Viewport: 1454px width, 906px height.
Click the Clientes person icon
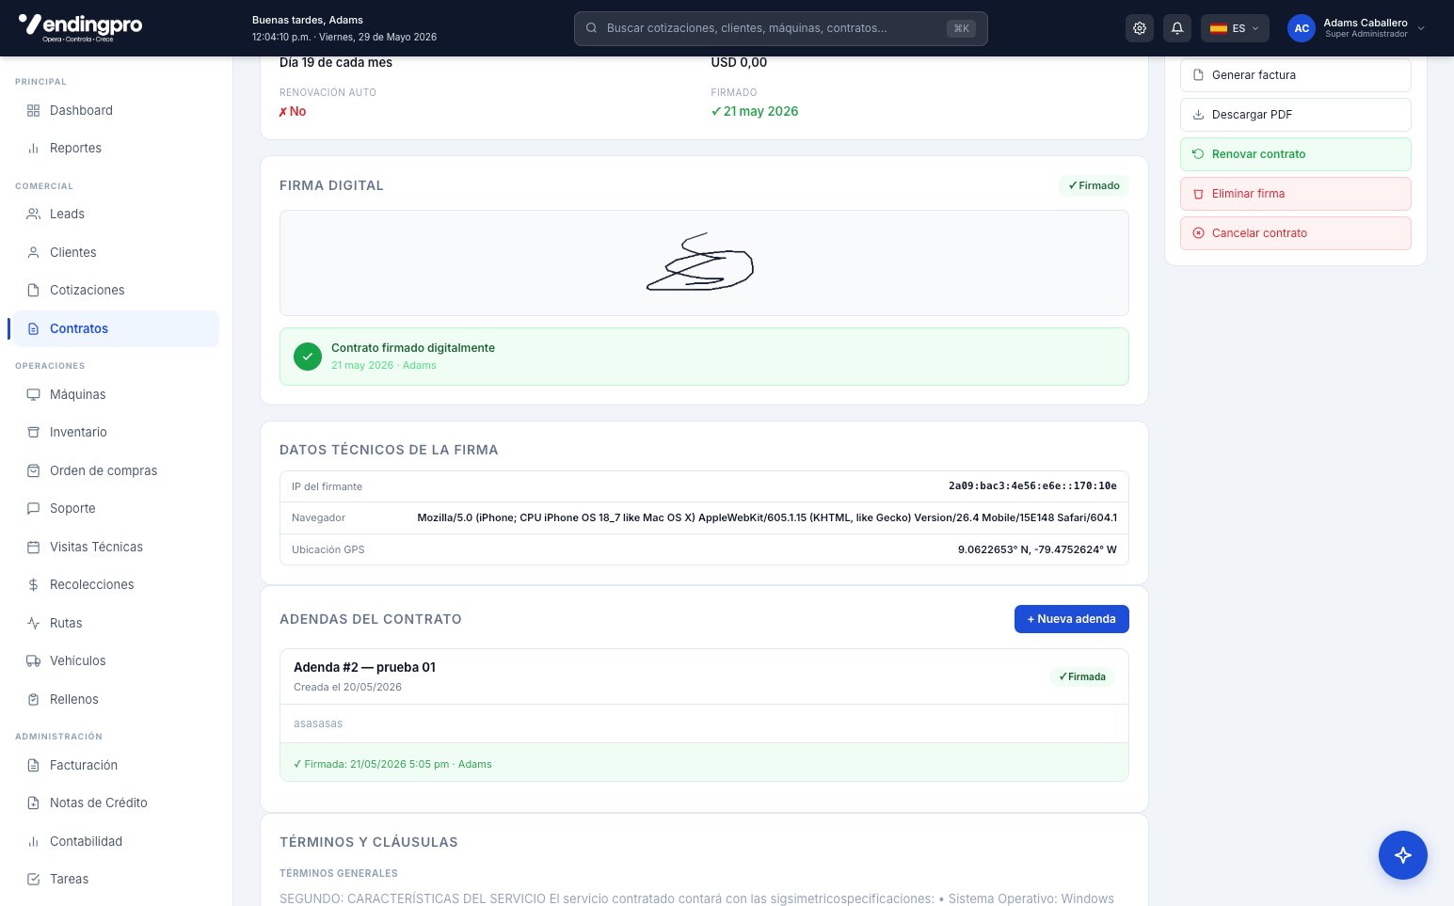pyautogui.click(x=33, y=252)
